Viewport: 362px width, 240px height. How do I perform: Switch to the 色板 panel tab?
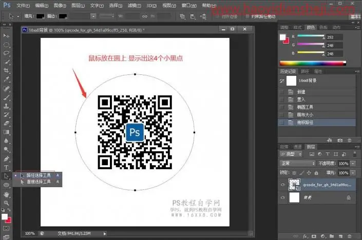pyautogui.click(x=323, y=27)
